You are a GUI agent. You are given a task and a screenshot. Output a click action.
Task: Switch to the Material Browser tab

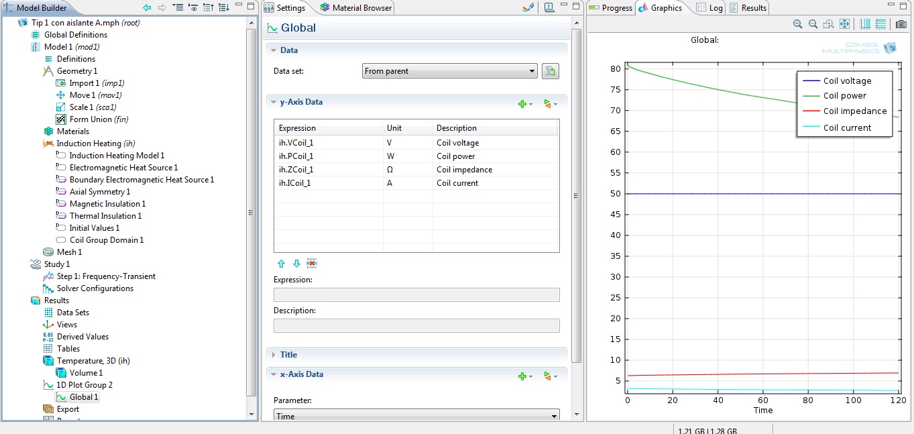356,8
